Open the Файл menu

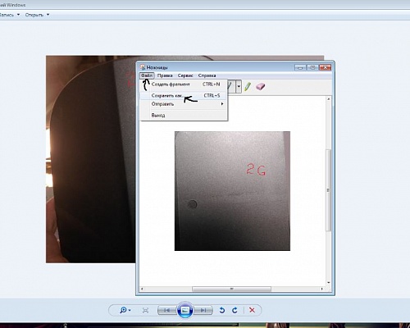point(147,75)
